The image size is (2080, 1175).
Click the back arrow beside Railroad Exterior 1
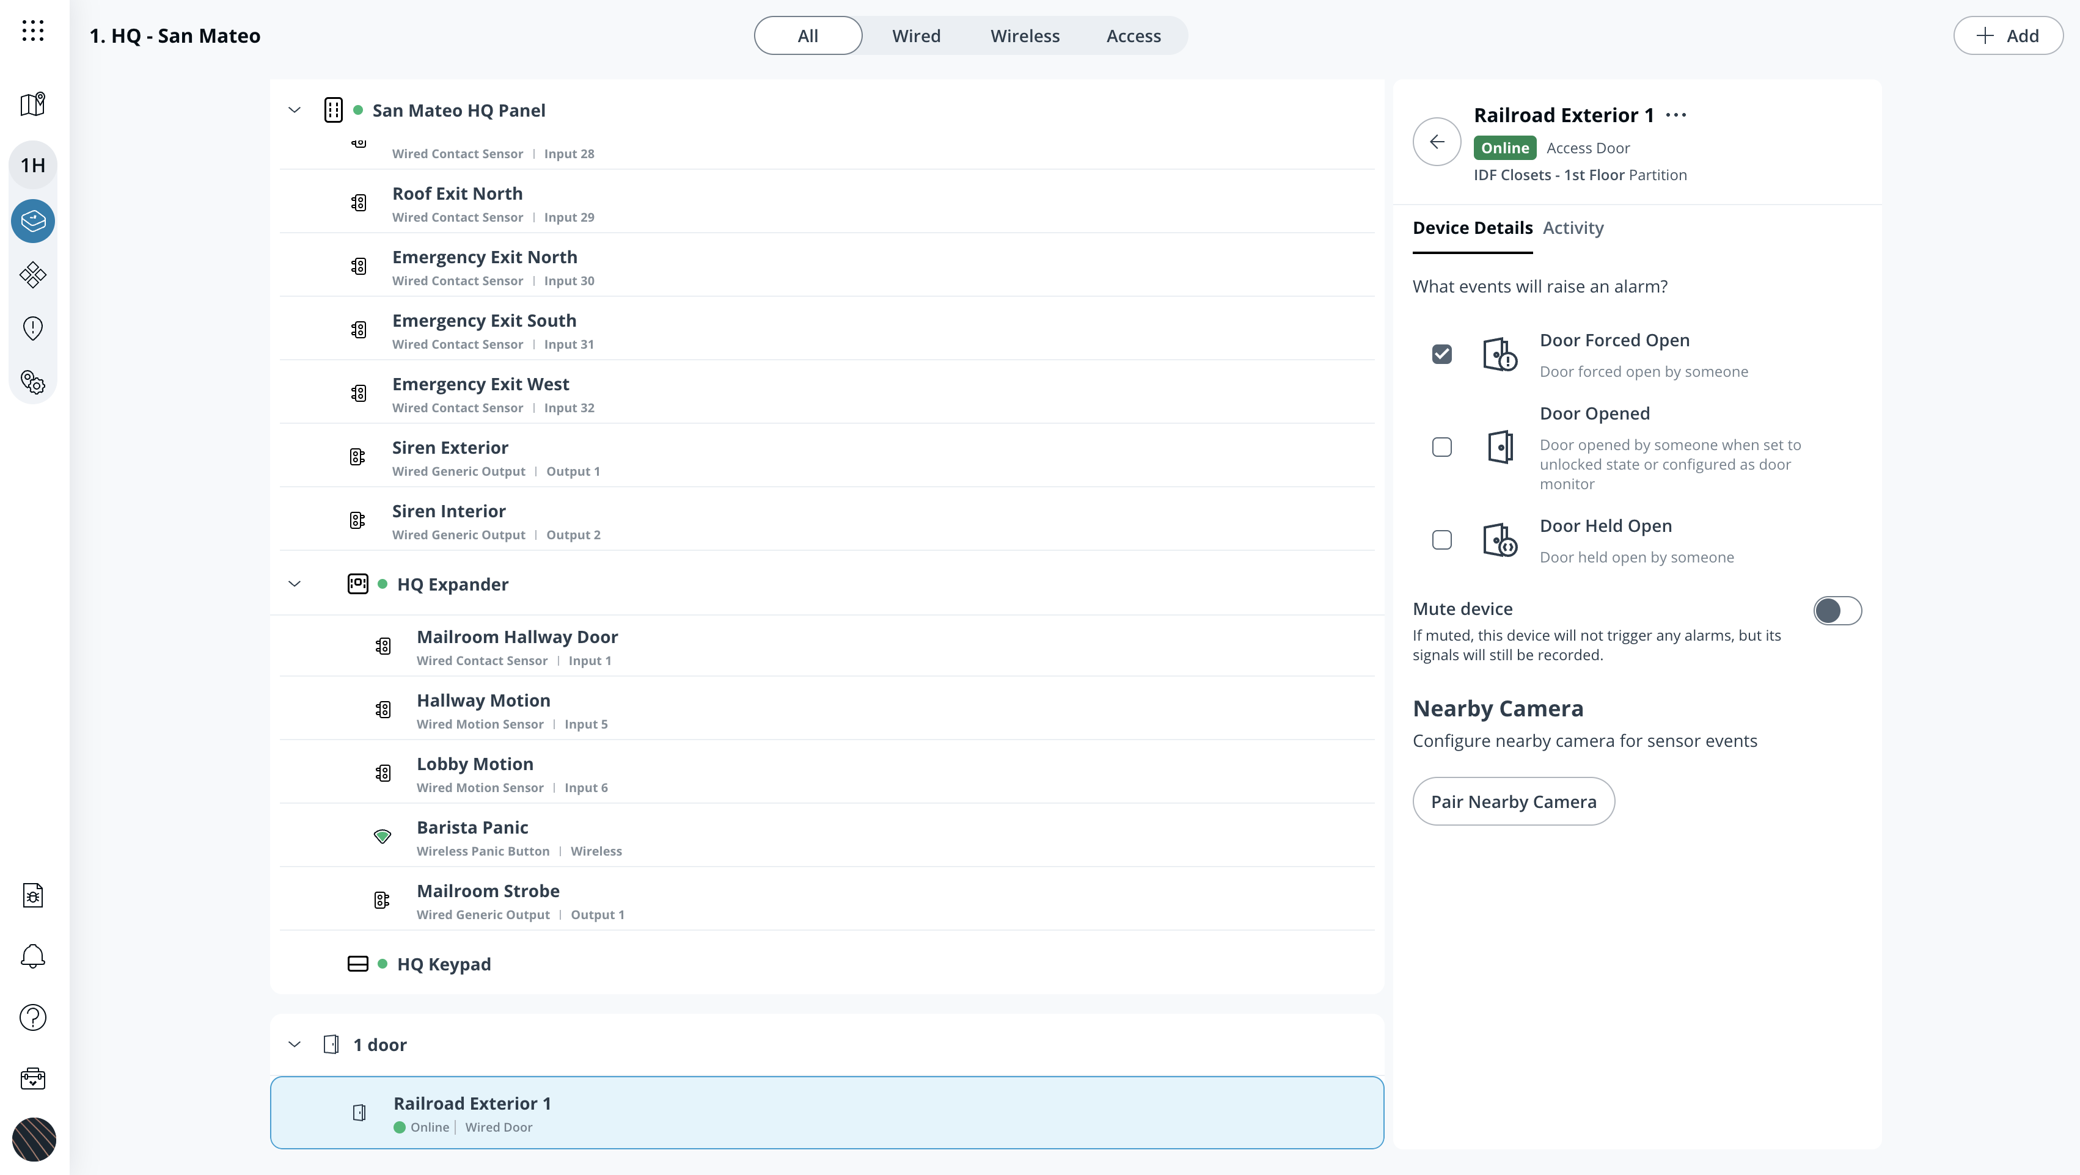[x=1437, y=142]
